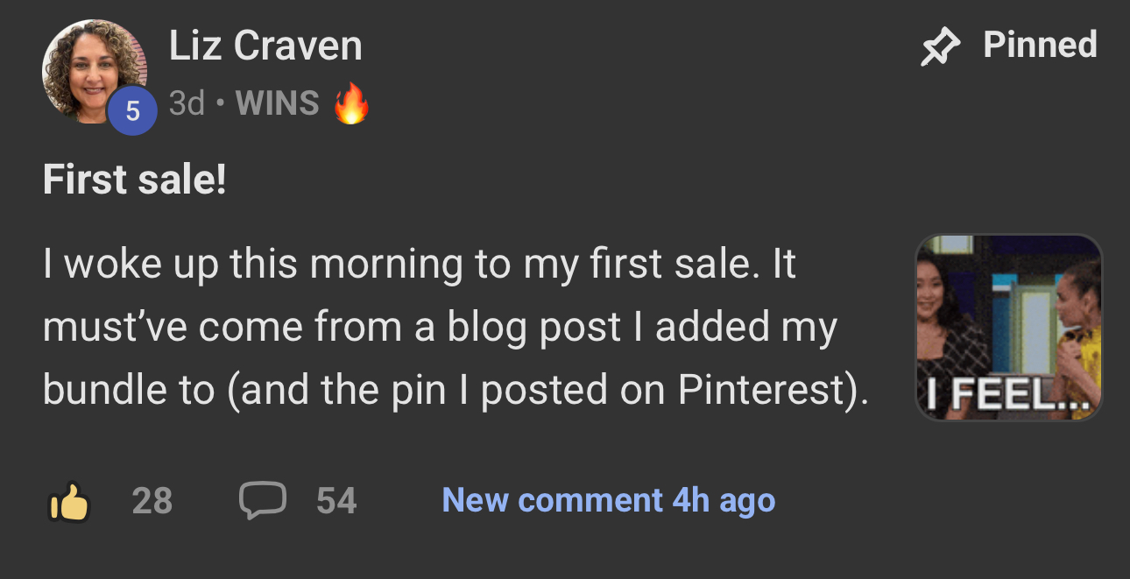
Task: Click the 28 likes count
Action: (152, 501)
